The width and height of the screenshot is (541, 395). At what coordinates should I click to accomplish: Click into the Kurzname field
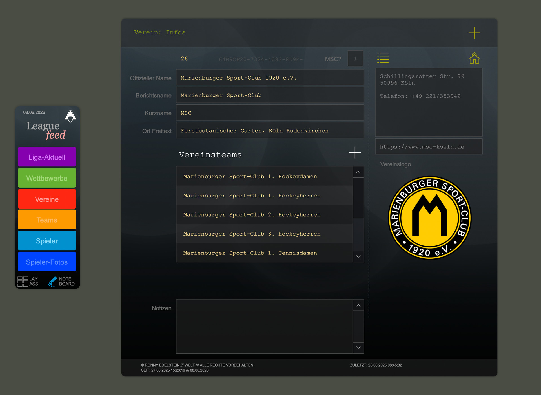[270, 113]
